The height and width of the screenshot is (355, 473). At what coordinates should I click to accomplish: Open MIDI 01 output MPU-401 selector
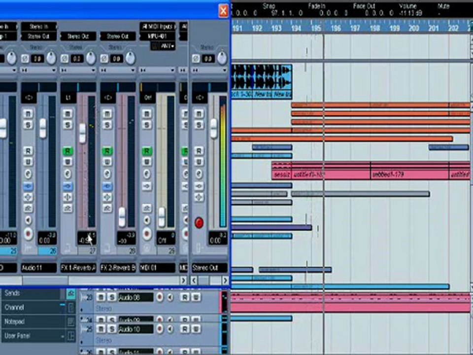click(x=157, y=36)
